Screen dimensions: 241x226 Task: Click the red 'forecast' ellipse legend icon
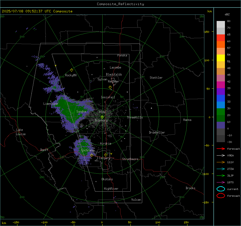(x=221, y=196)
